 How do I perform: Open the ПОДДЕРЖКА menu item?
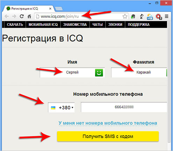point(139,24)
